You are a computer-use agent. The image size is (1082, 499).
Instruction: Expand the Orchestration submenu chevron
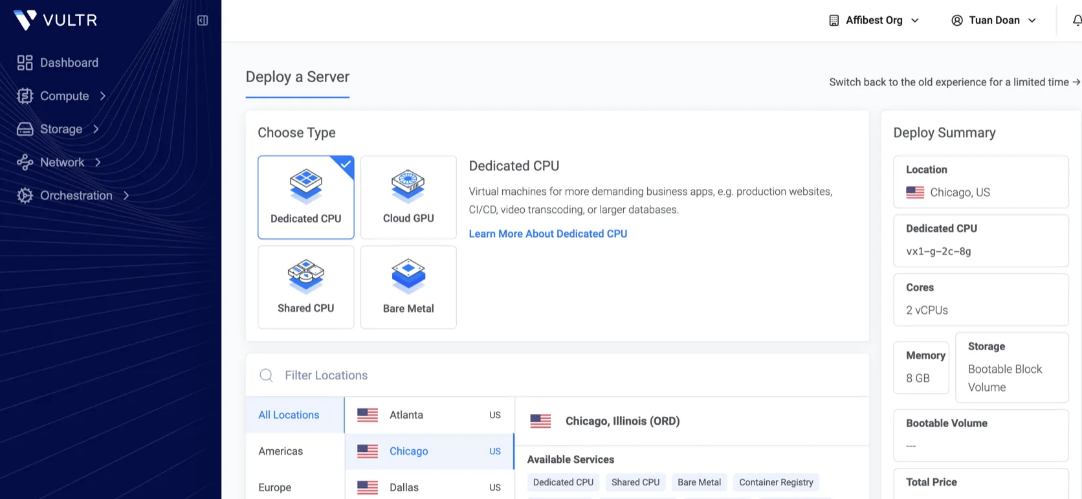point(126,195)
